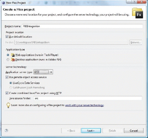Click the Eclipse icon in title bar
This screenshot has width=148, height=138.
click(3, 3)
